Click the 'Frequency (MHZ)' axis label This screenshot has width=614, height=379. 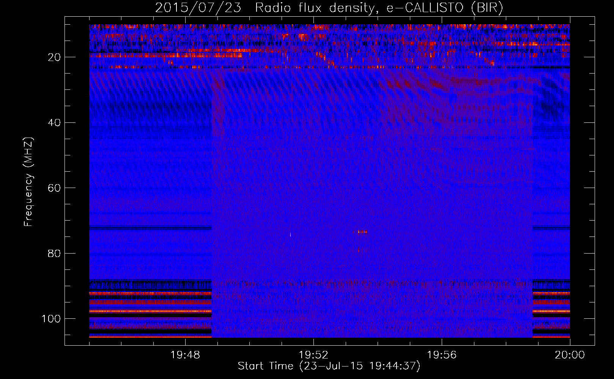(28, 182)
